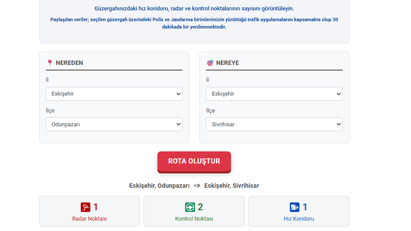The height and width of the screenshot is (231, 411).
Task: Click the Radar Noktası link
Action: [x=89, y=218]
